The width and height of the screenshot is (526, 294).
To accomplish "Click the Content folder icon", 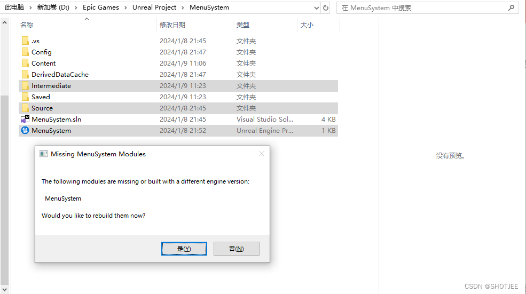I will point(25,63).
